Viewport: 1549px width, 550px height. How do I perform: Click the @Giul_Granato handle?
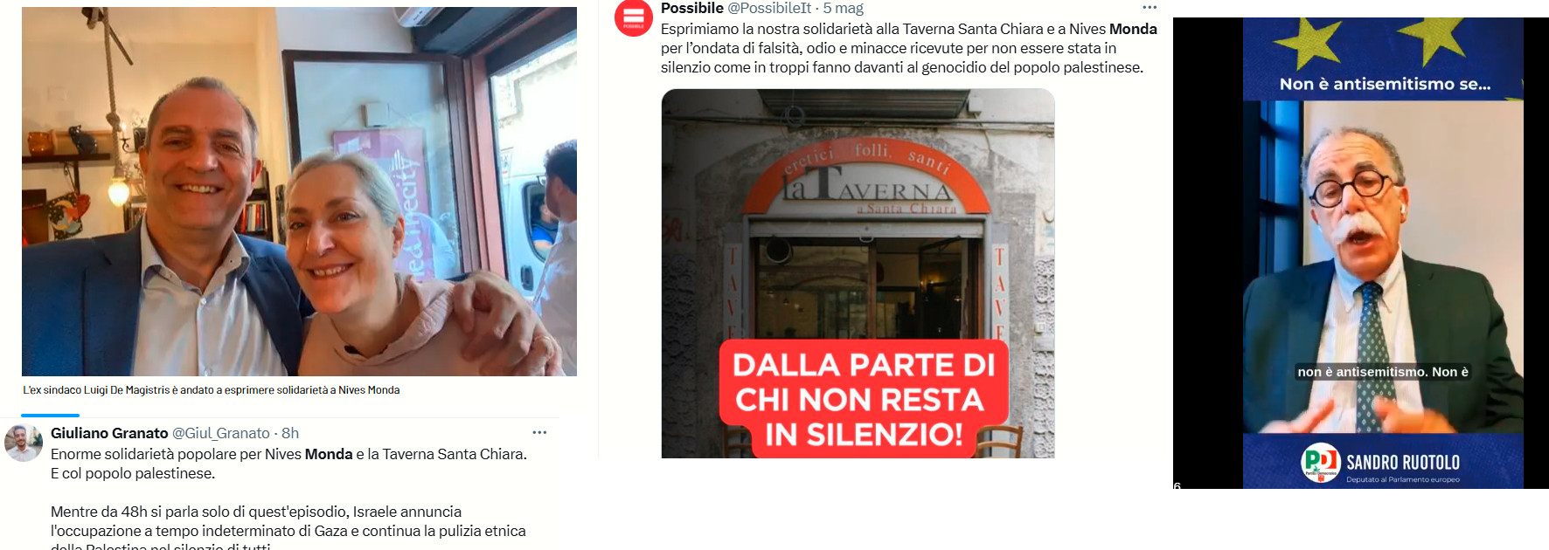(220, 433)
